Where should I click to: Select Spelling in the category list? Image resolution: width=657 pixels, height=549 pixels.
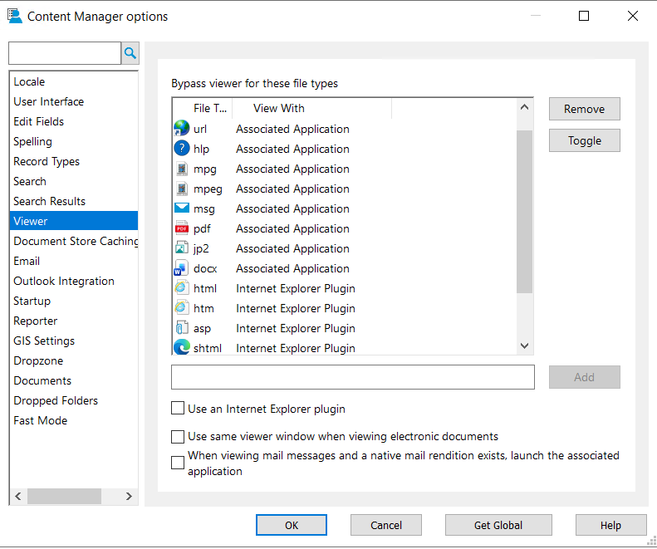(74, 142)
